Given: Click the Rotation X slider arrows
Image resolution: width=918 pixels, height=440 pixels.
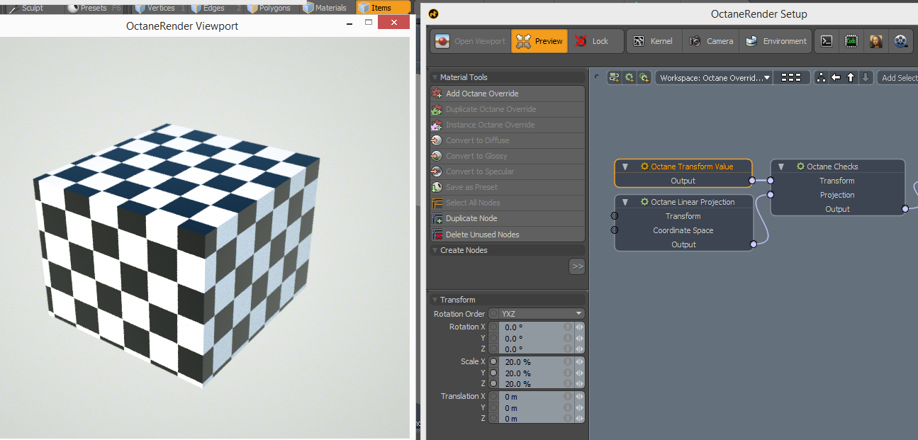Looking at the screenshot, I should [579, 327].
